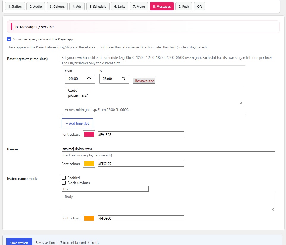Click the 'Rotating texts (time slots)' label
The width and height of the screenshot is (286, 245).
27,59
